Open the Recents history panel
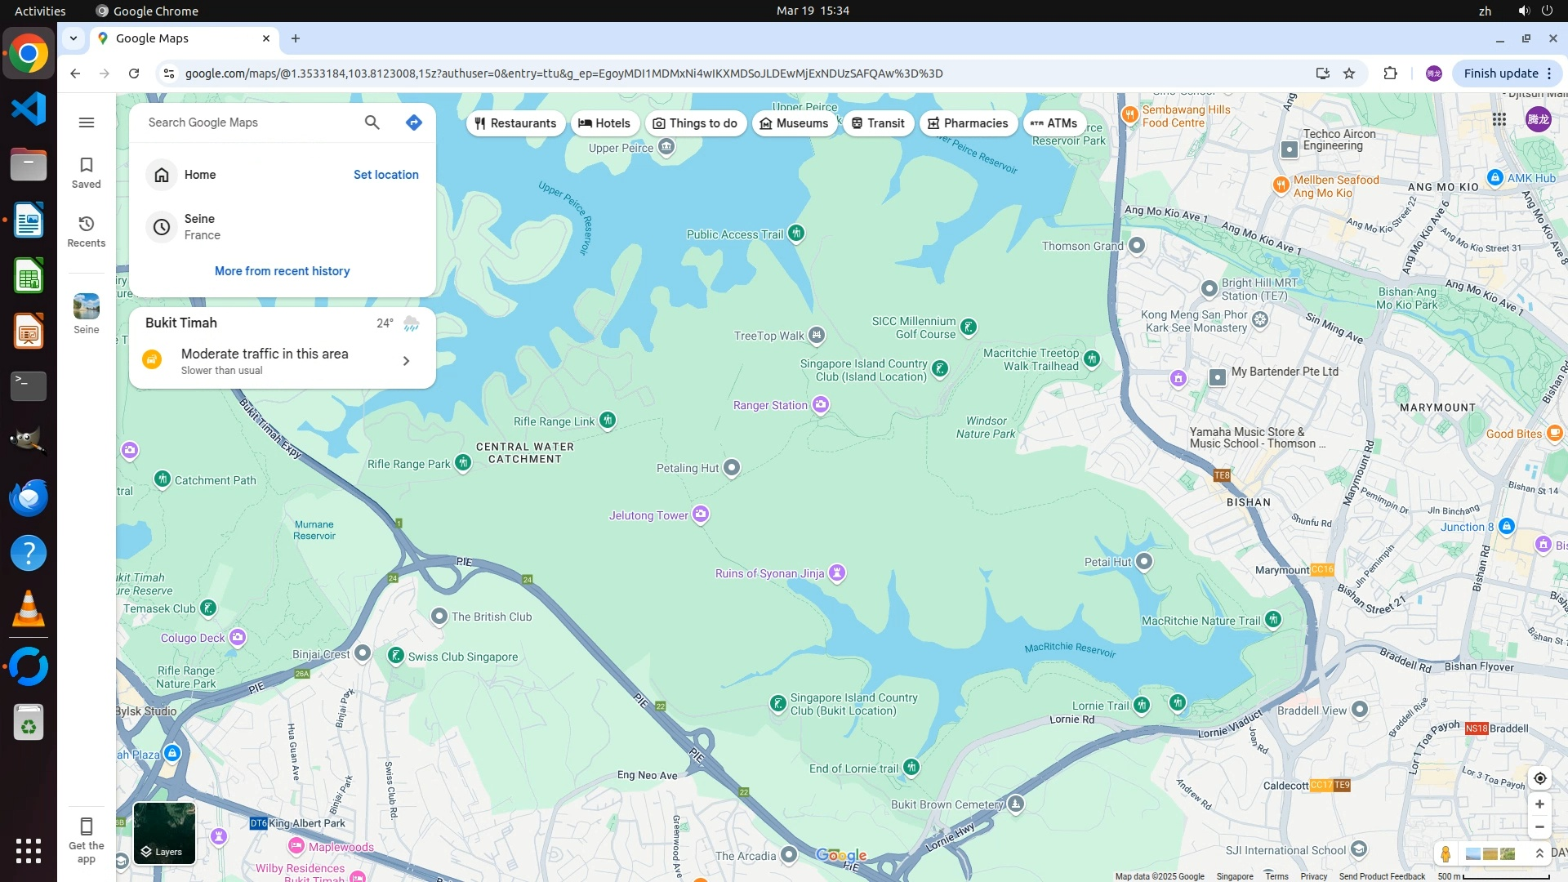This screenshot has width=1568, height=882. point(86,231)
